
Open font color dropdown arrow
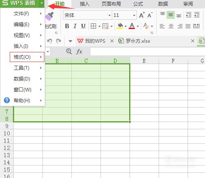(x=138, y=26)
